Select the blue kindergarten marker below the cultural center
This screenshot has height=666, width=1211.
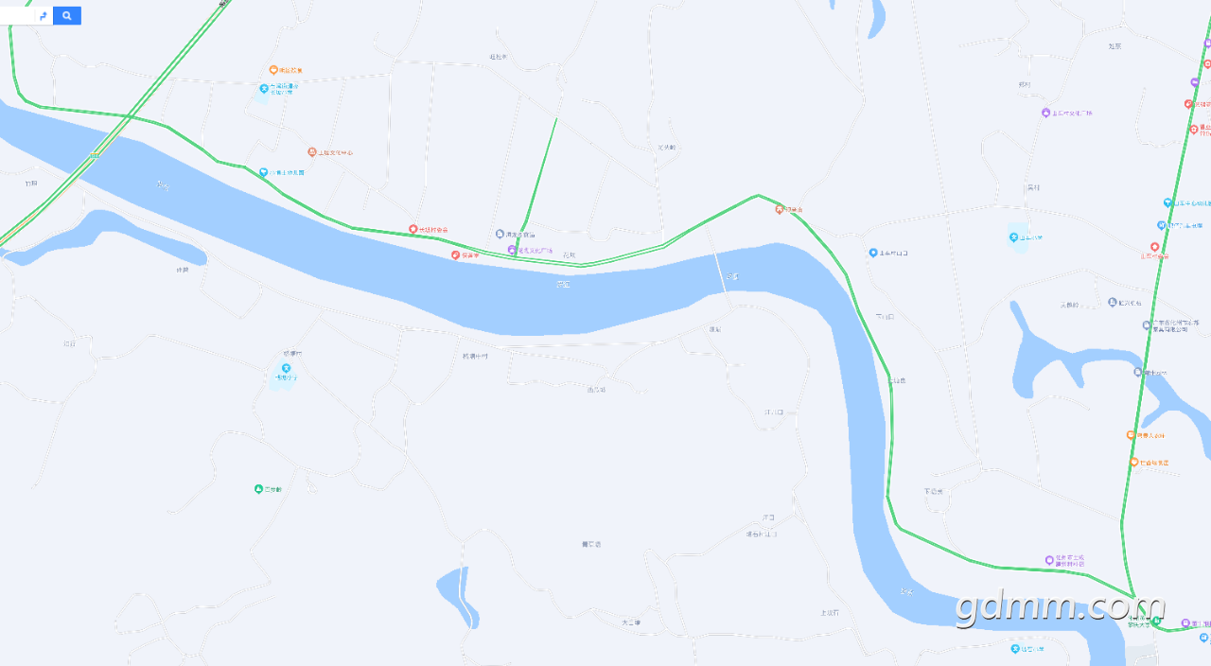click(264, 172)
